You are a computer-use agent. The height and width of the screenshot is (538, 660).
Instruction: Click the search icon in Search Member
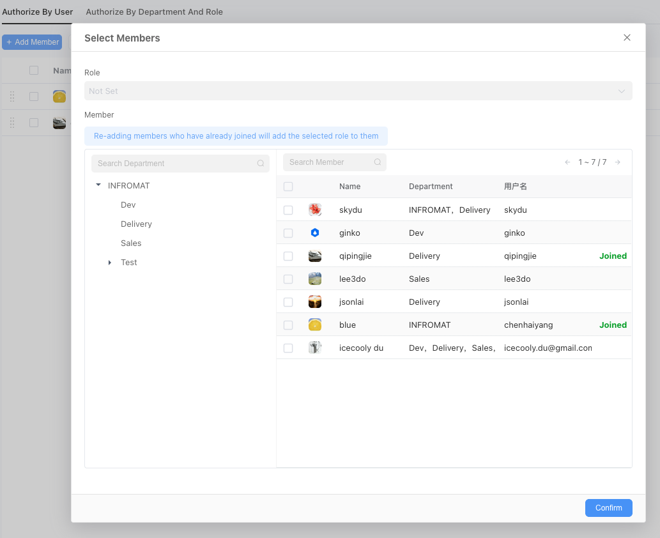[378, 162]
